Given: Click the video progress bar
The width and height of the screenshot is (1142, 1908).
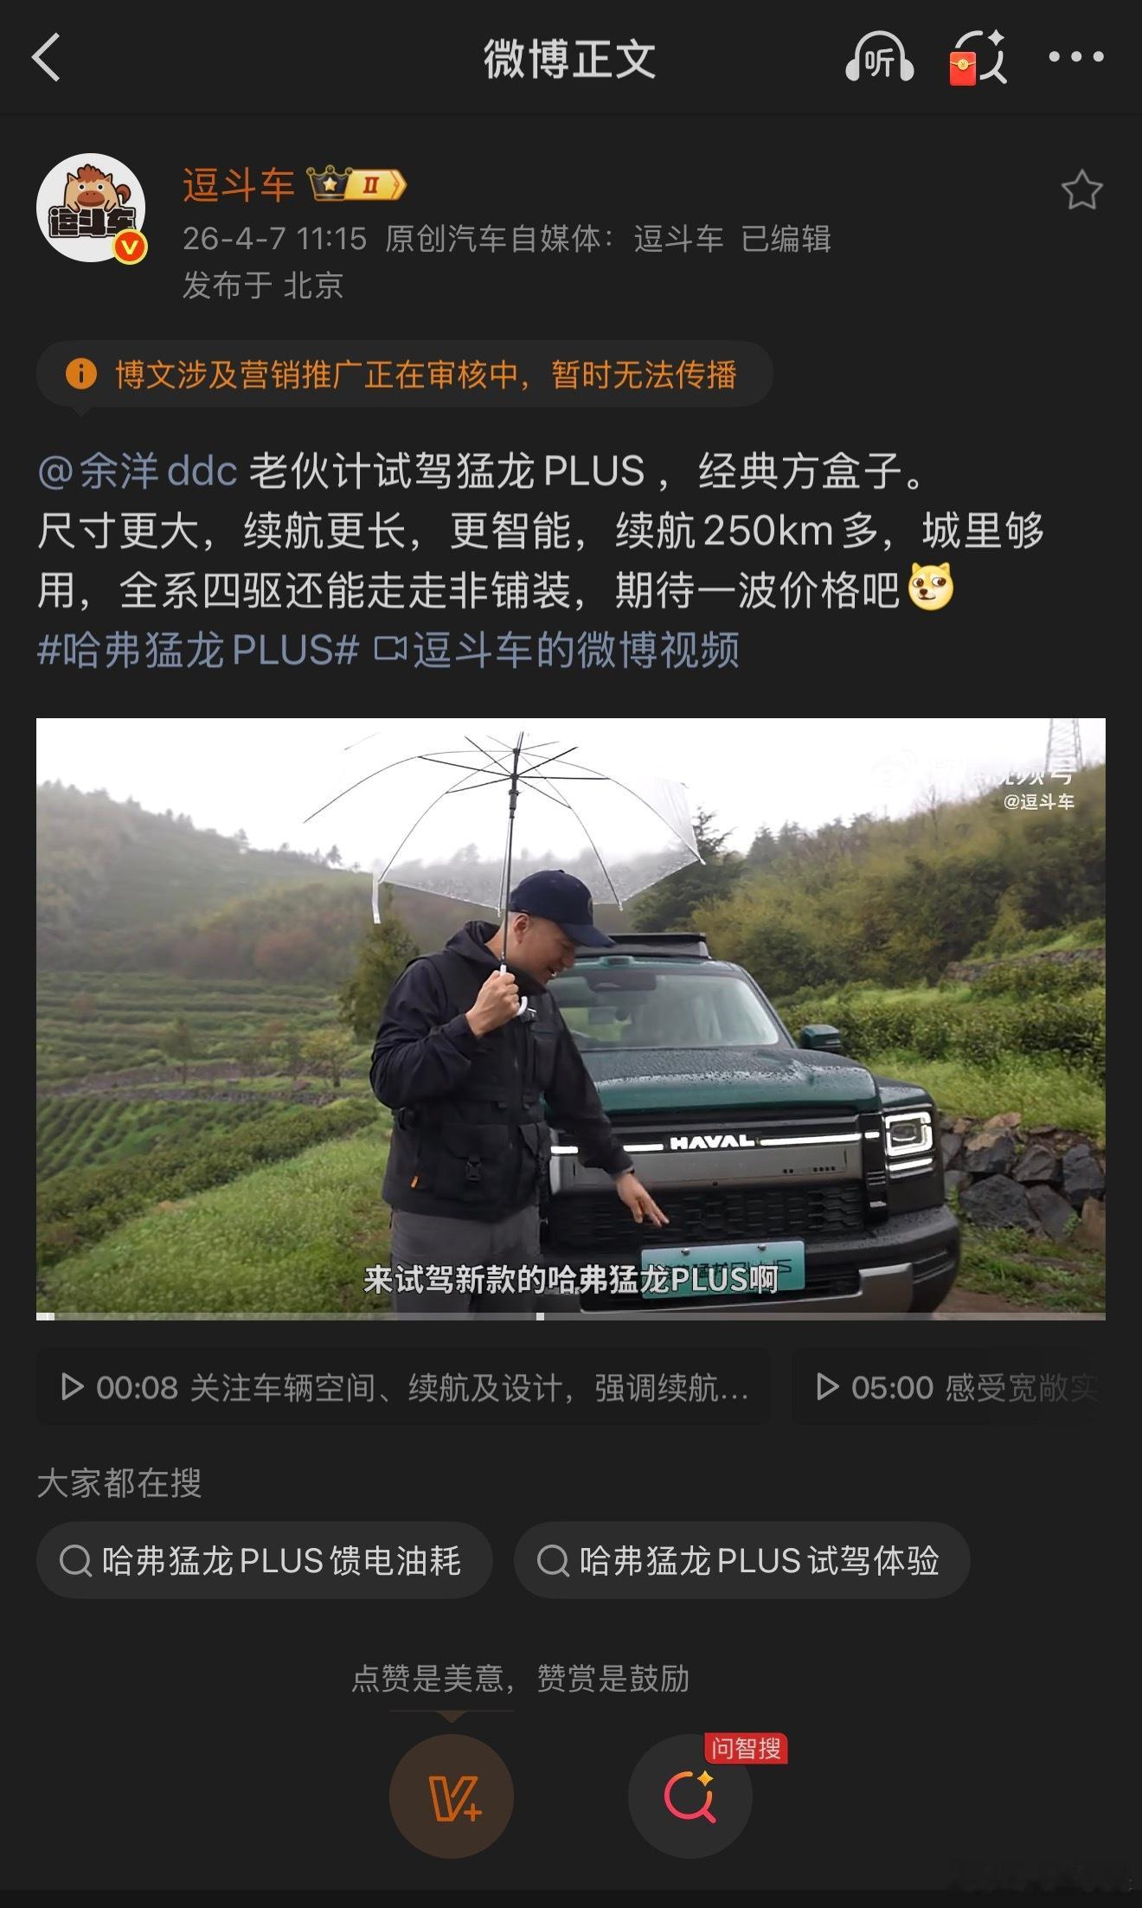Looking at the screenshot, I should pyautogui.click(x=571, y=1316).
